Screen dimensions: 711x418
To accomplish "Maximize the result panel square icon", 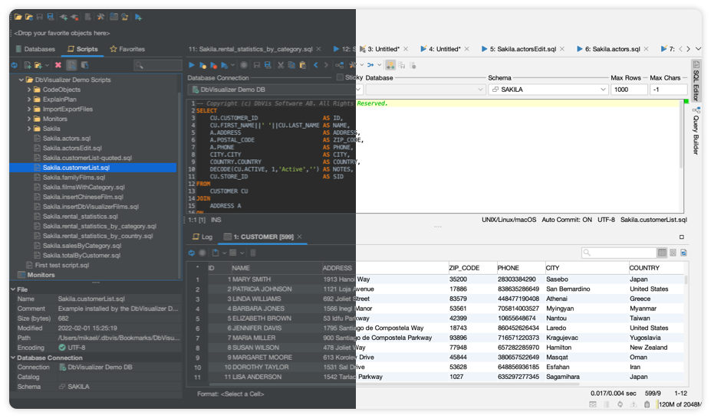I will pos(682,237).
